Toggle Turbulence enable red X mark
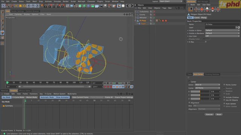This screenshot has width=241, height=135. [154, 12]
